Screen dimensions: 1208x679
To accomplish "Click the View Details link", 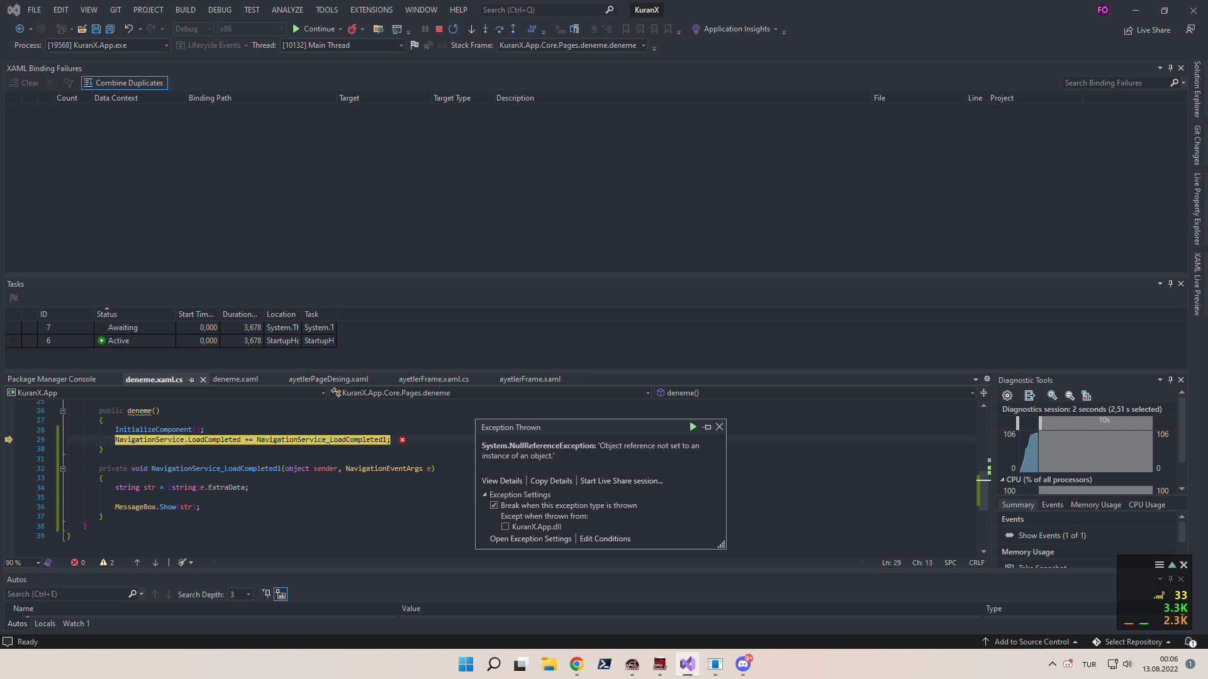I will 501,481.
